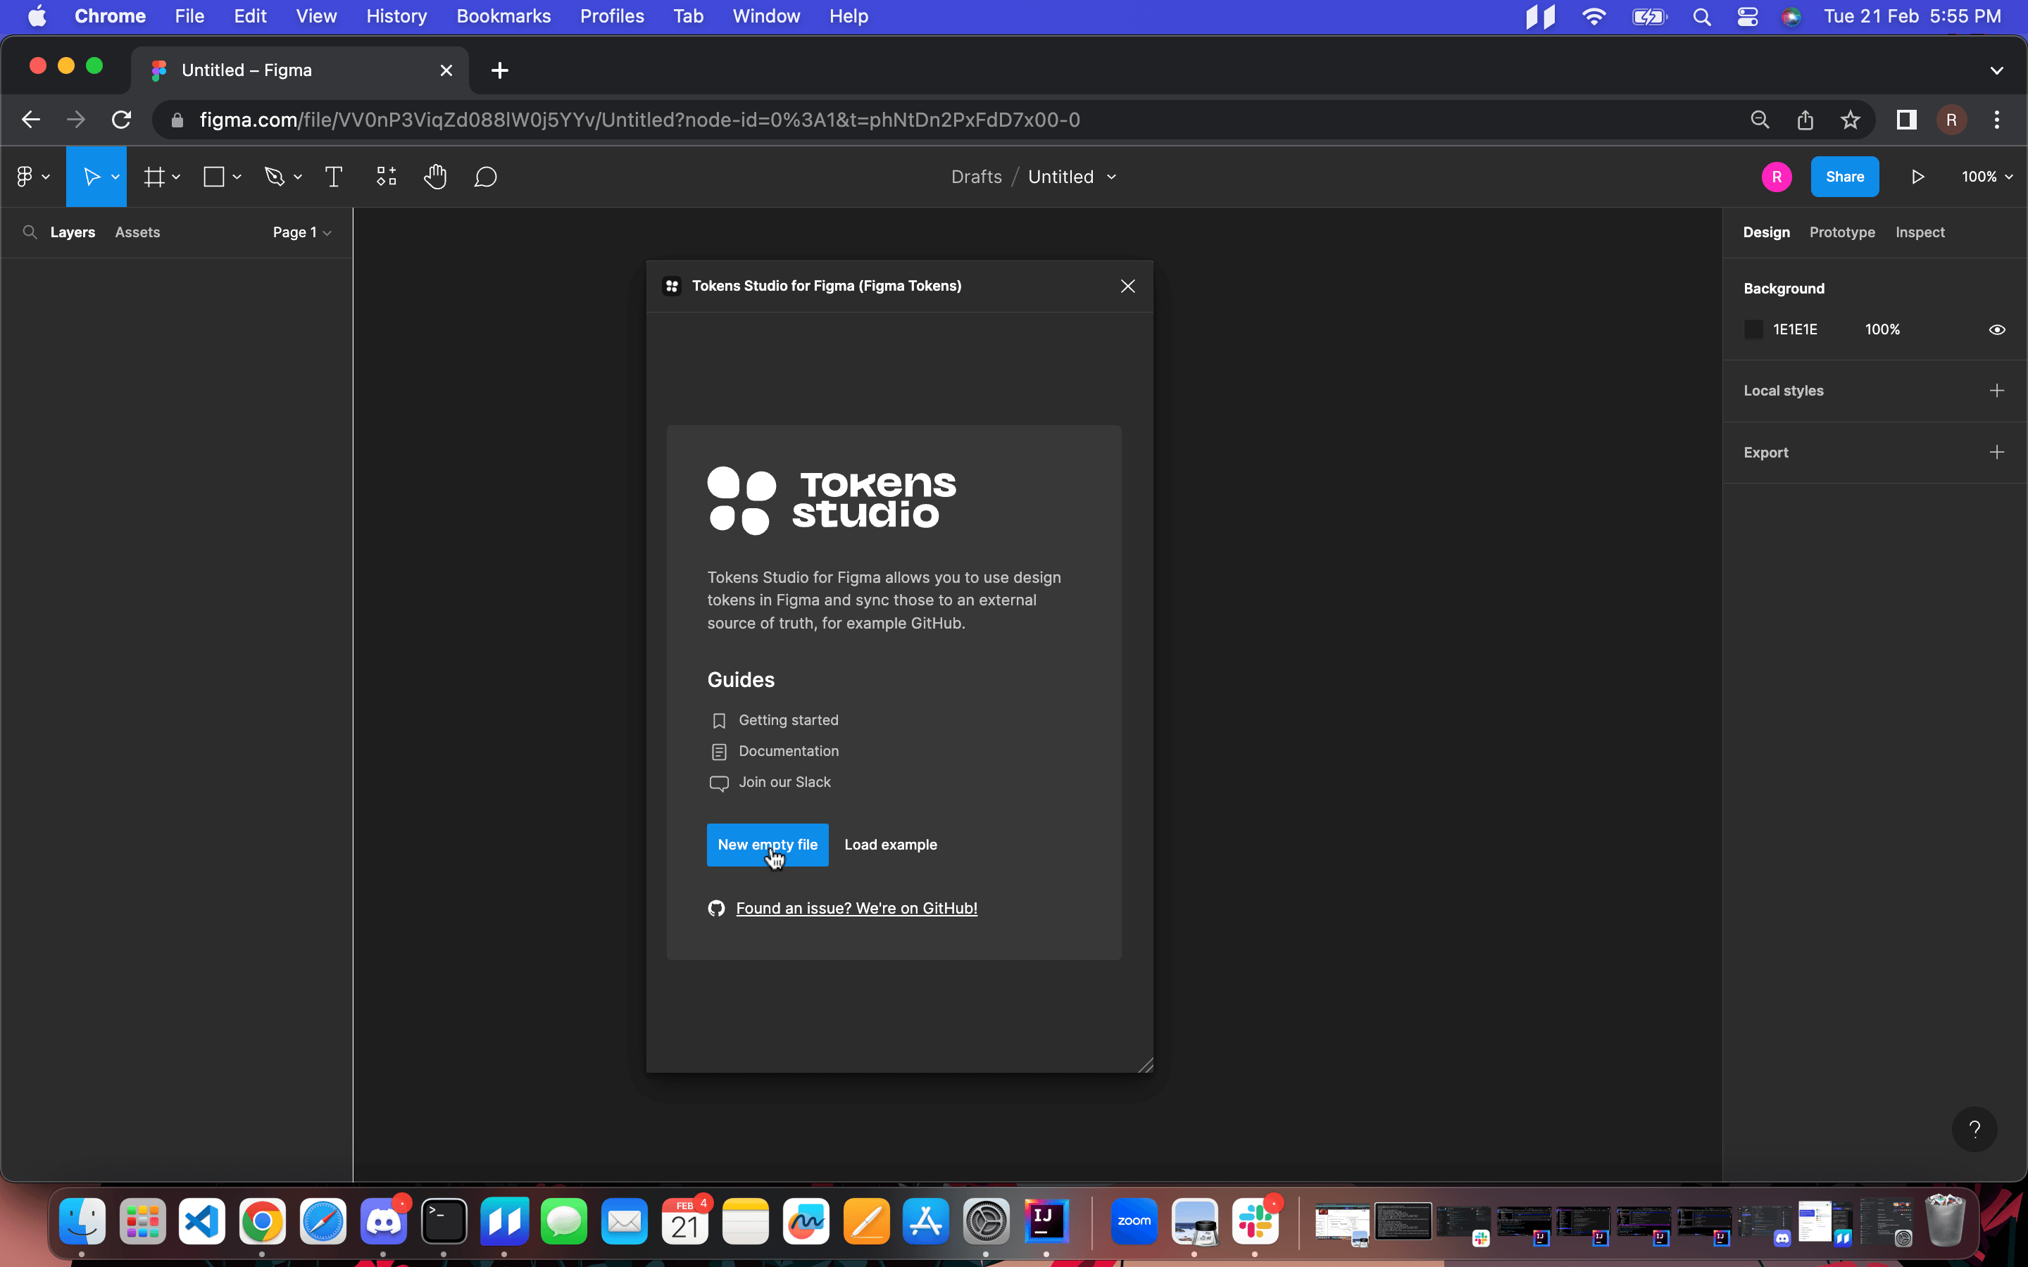Screen dimensions: 2028x1267
Task: Click the pink R user avatar in Figma
Action: coord(1777,177)
